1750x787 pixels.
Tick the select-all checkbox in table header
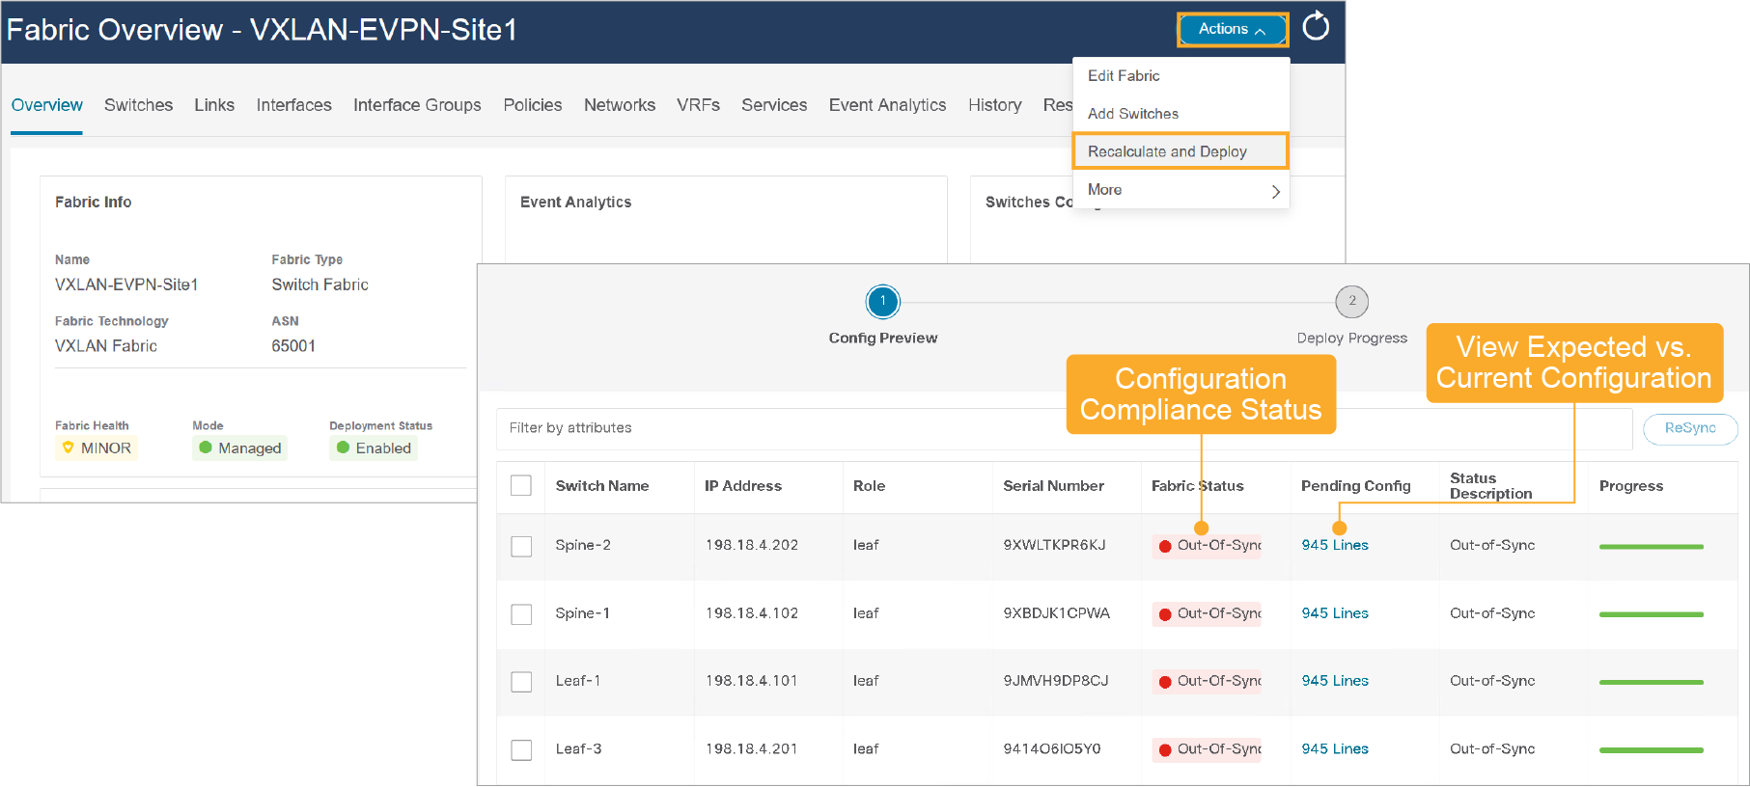[521, 485]
